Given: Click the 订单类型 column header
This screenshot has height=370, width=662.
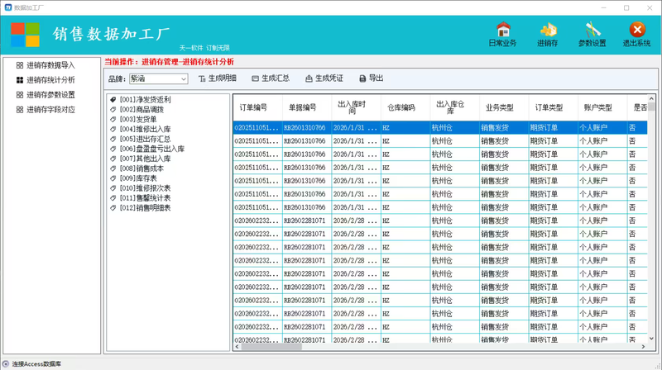Looking at the screenshot, I should 553,107.
